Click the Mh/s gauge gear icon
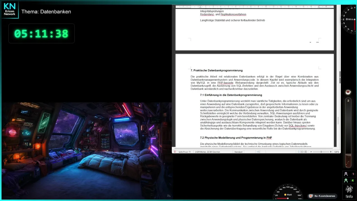Screen dimensions: 357x201 (x=347, y=19)
